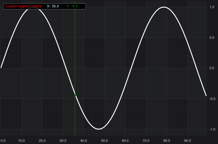Screen dimensions: 218x144
Task: Click the sine curve's lowest trough point
Action: [x=98, y=129]
